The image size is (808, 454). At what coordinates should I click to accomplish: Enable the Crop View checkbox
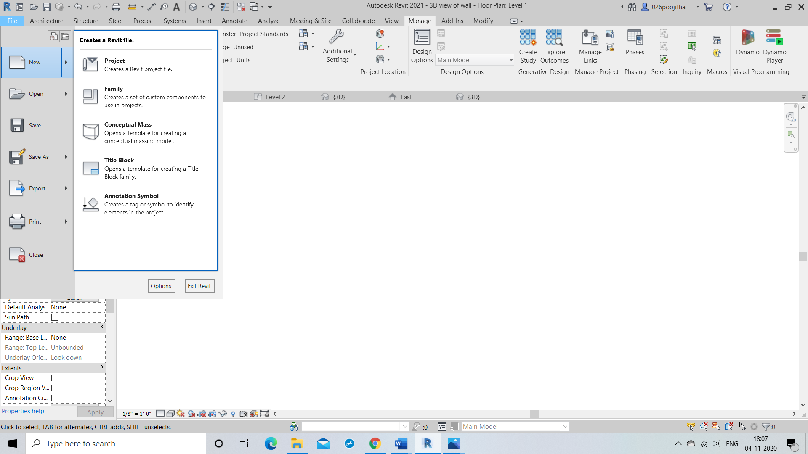[54, 377]
